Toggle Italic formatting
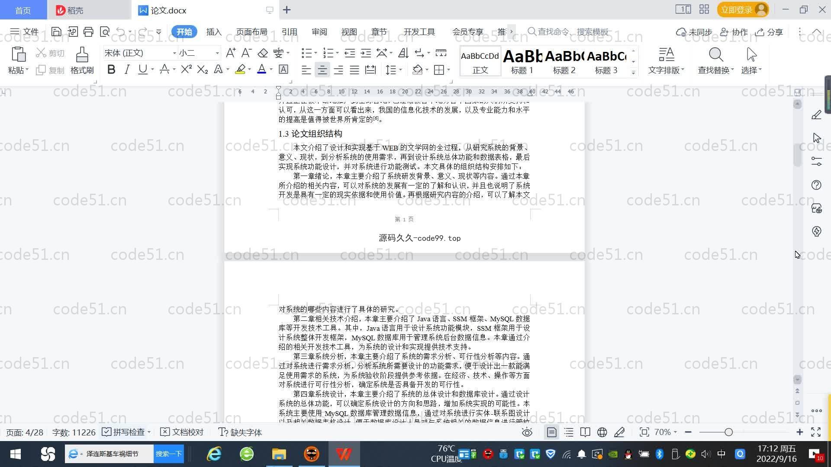The height and width of the screenshot is (467, 831). (x=127, y=69)
